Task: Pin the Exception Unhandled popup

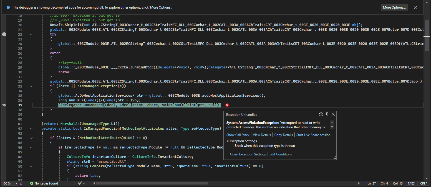Action: [x=327, y=114]
